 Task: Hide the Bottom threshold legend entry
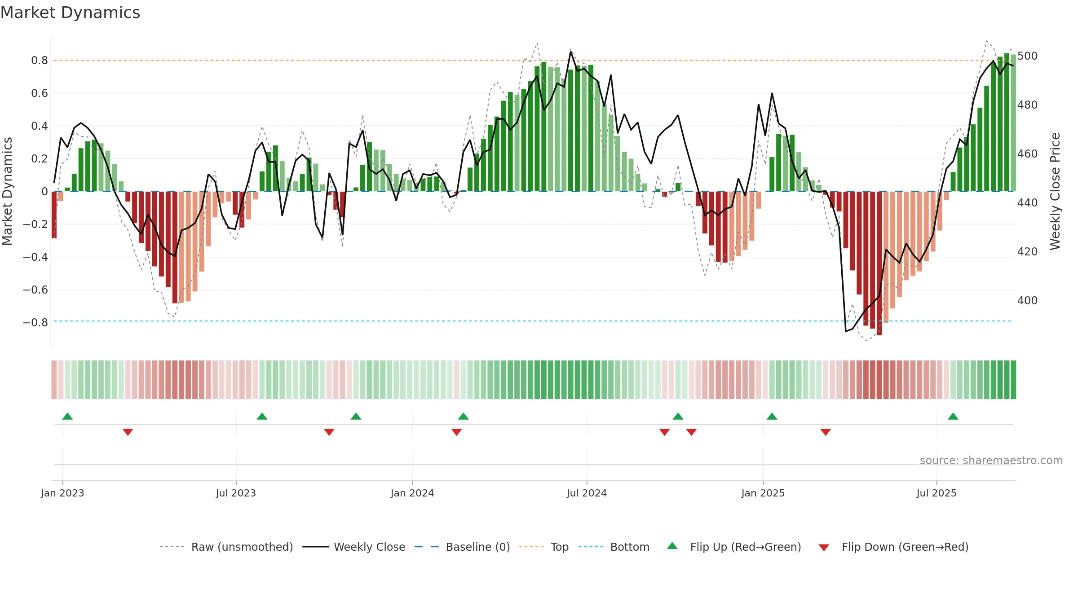[614, 547]
